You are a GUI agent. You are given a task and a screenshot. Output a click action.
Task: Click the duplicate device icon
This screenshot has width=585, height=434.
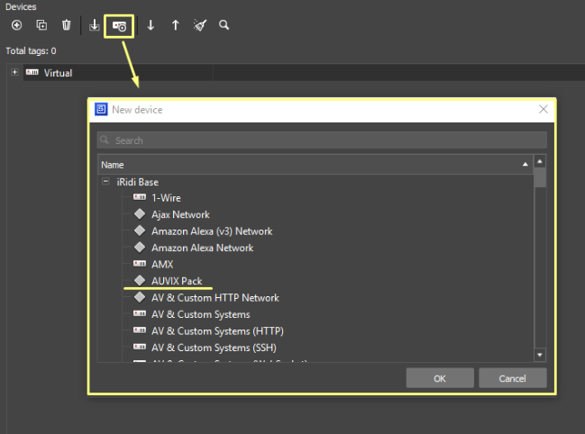(41, 25)
